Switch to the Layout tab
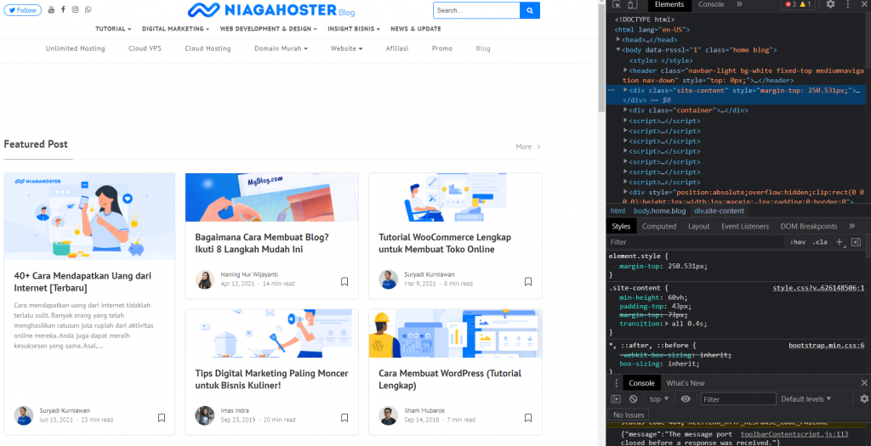Viewport: 871px width, 446px height. (698, 226)
